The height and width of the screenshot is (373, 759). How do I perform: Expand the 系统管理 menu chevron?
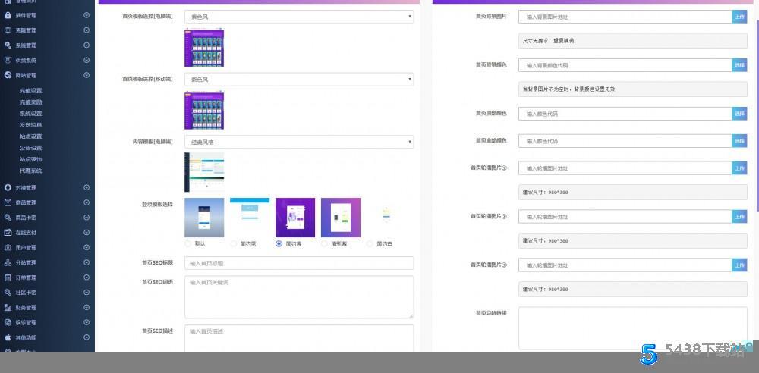(87, 45)
